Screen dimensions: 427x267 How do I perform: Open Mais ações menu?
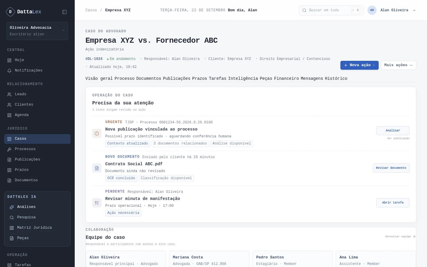click(x=399, y=65)
